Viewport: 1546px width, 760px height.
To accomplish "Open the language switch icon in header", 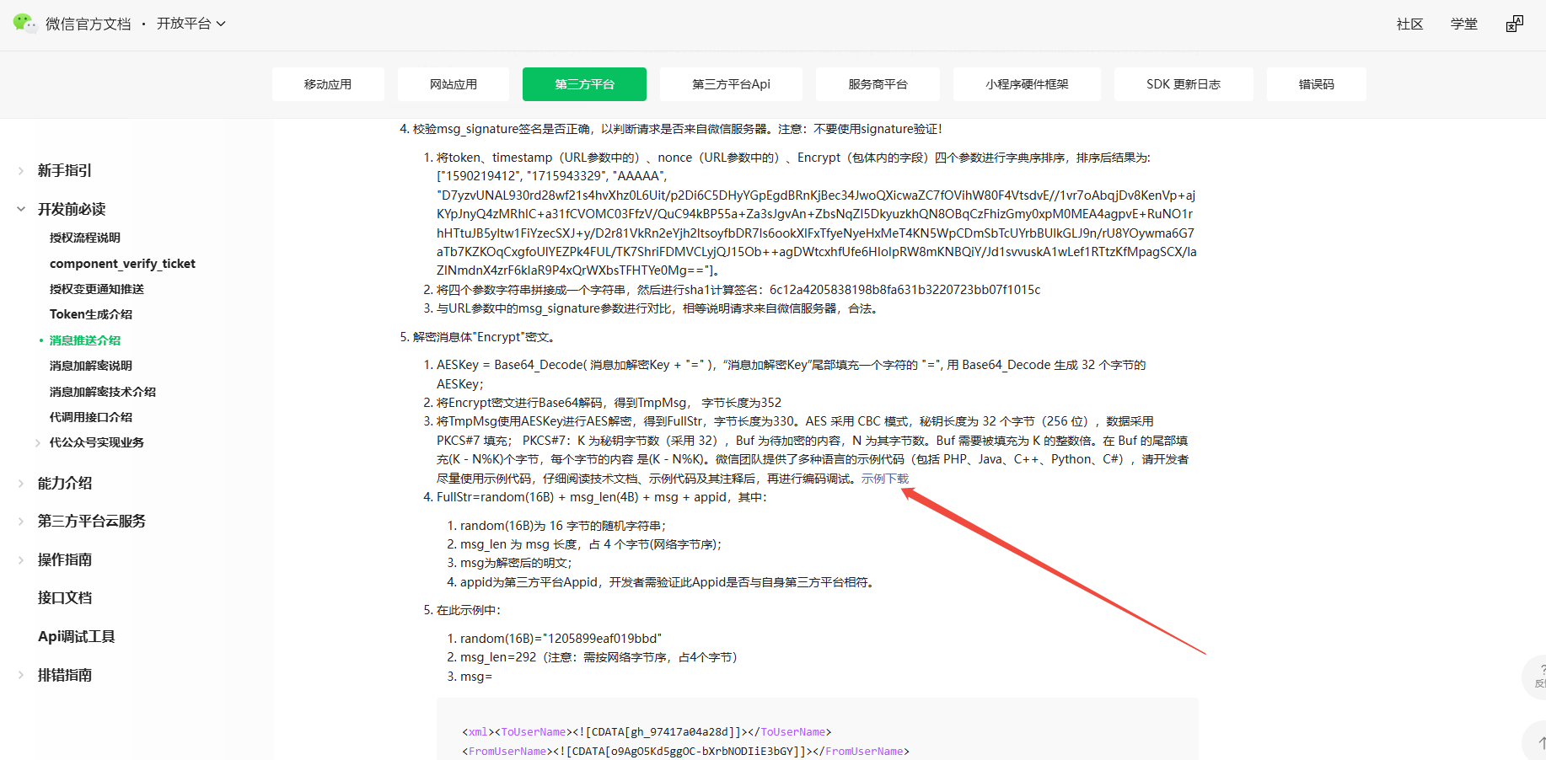I will (1515, 24).
